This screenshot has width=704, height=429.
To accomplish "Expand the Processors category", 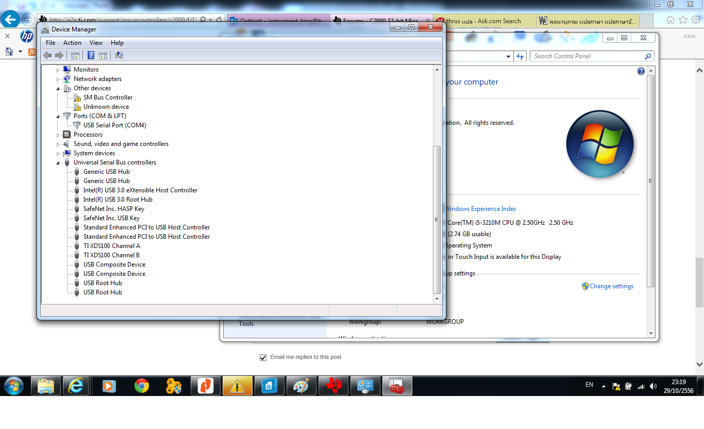I will click(58, 135).
